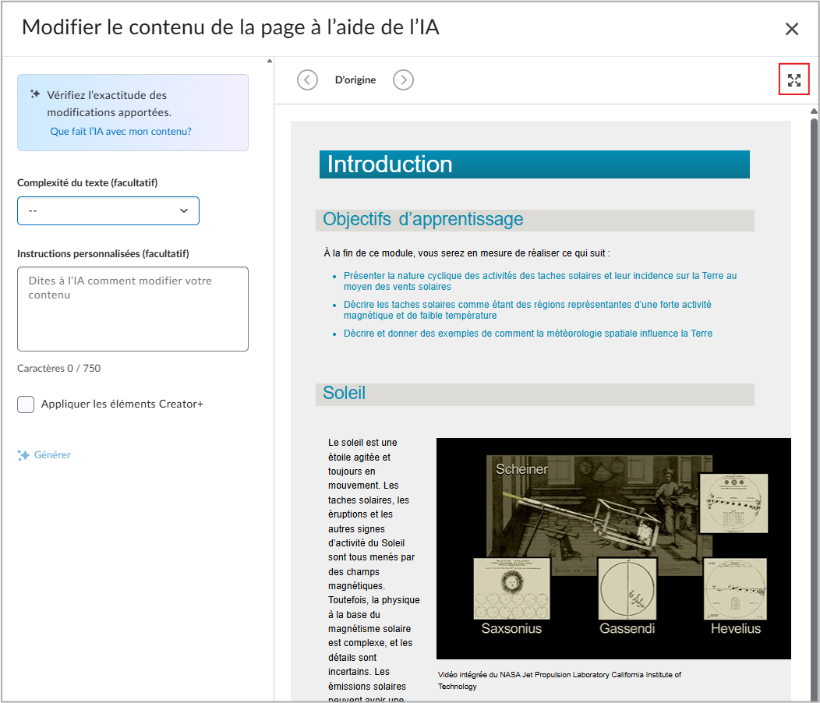This screenshot has width=820, height=703.
Task: Click the Objectifs d'apprentissage heading
Action: 535,220
